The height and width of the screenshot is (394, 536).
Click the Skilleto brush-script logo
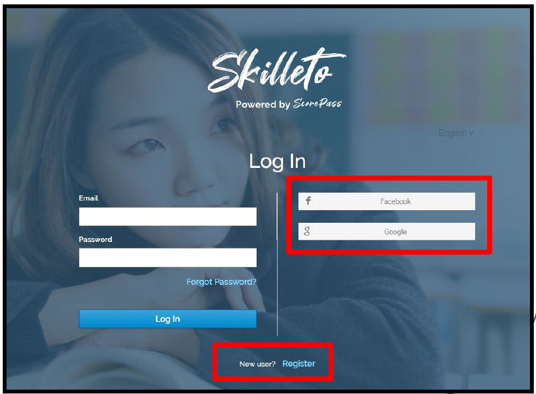pyautogui.click(x=277, y=70)
